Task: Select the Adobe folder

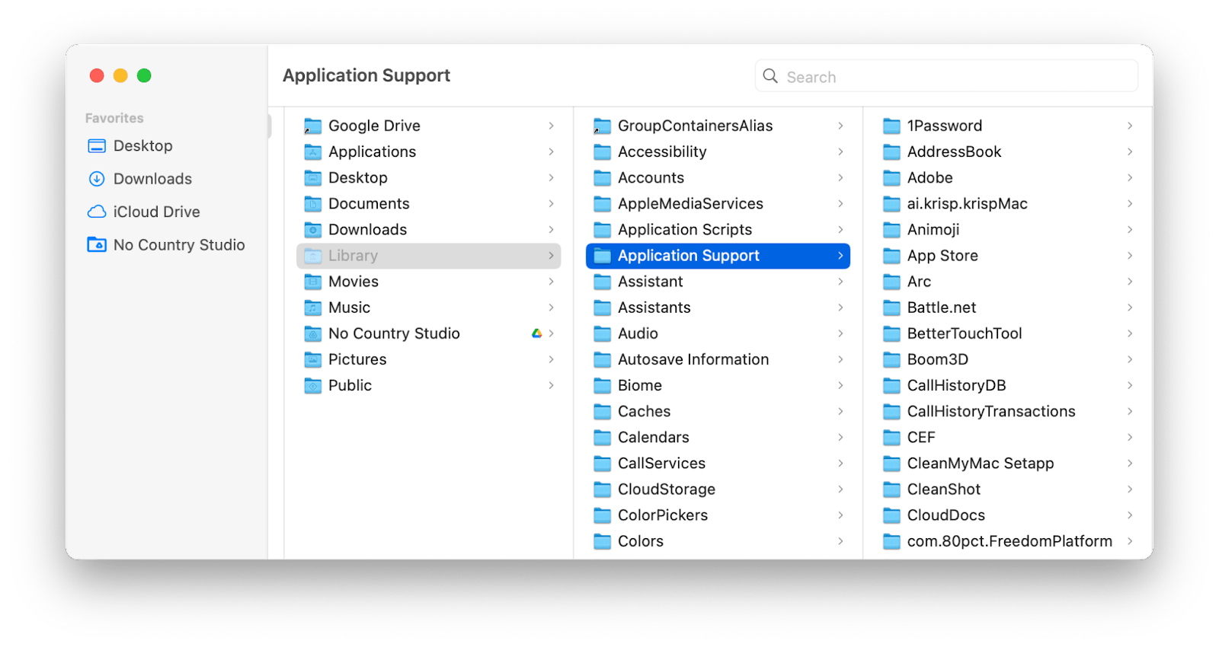Action: click(x=929, y=177)
